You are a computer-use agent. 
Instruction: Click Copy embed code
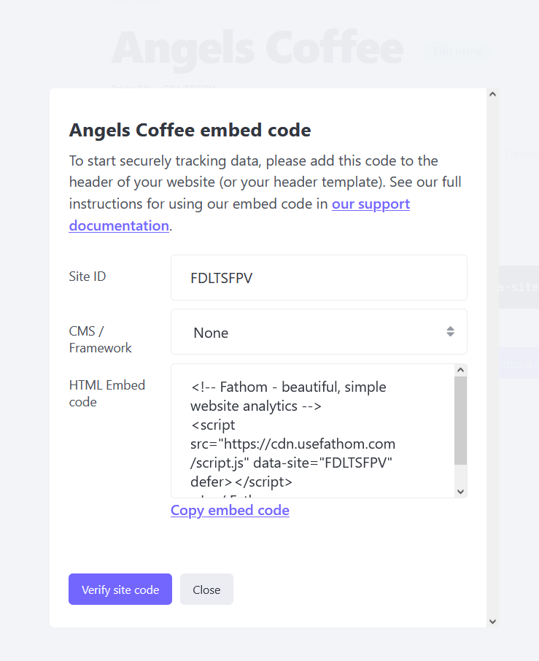(x=230, y=510)
